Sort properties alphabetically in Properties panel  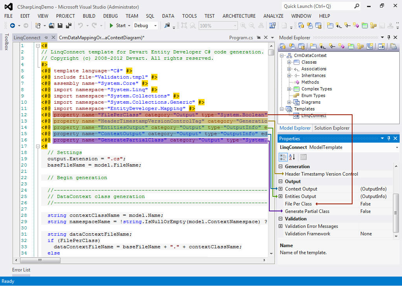point(292,157)
